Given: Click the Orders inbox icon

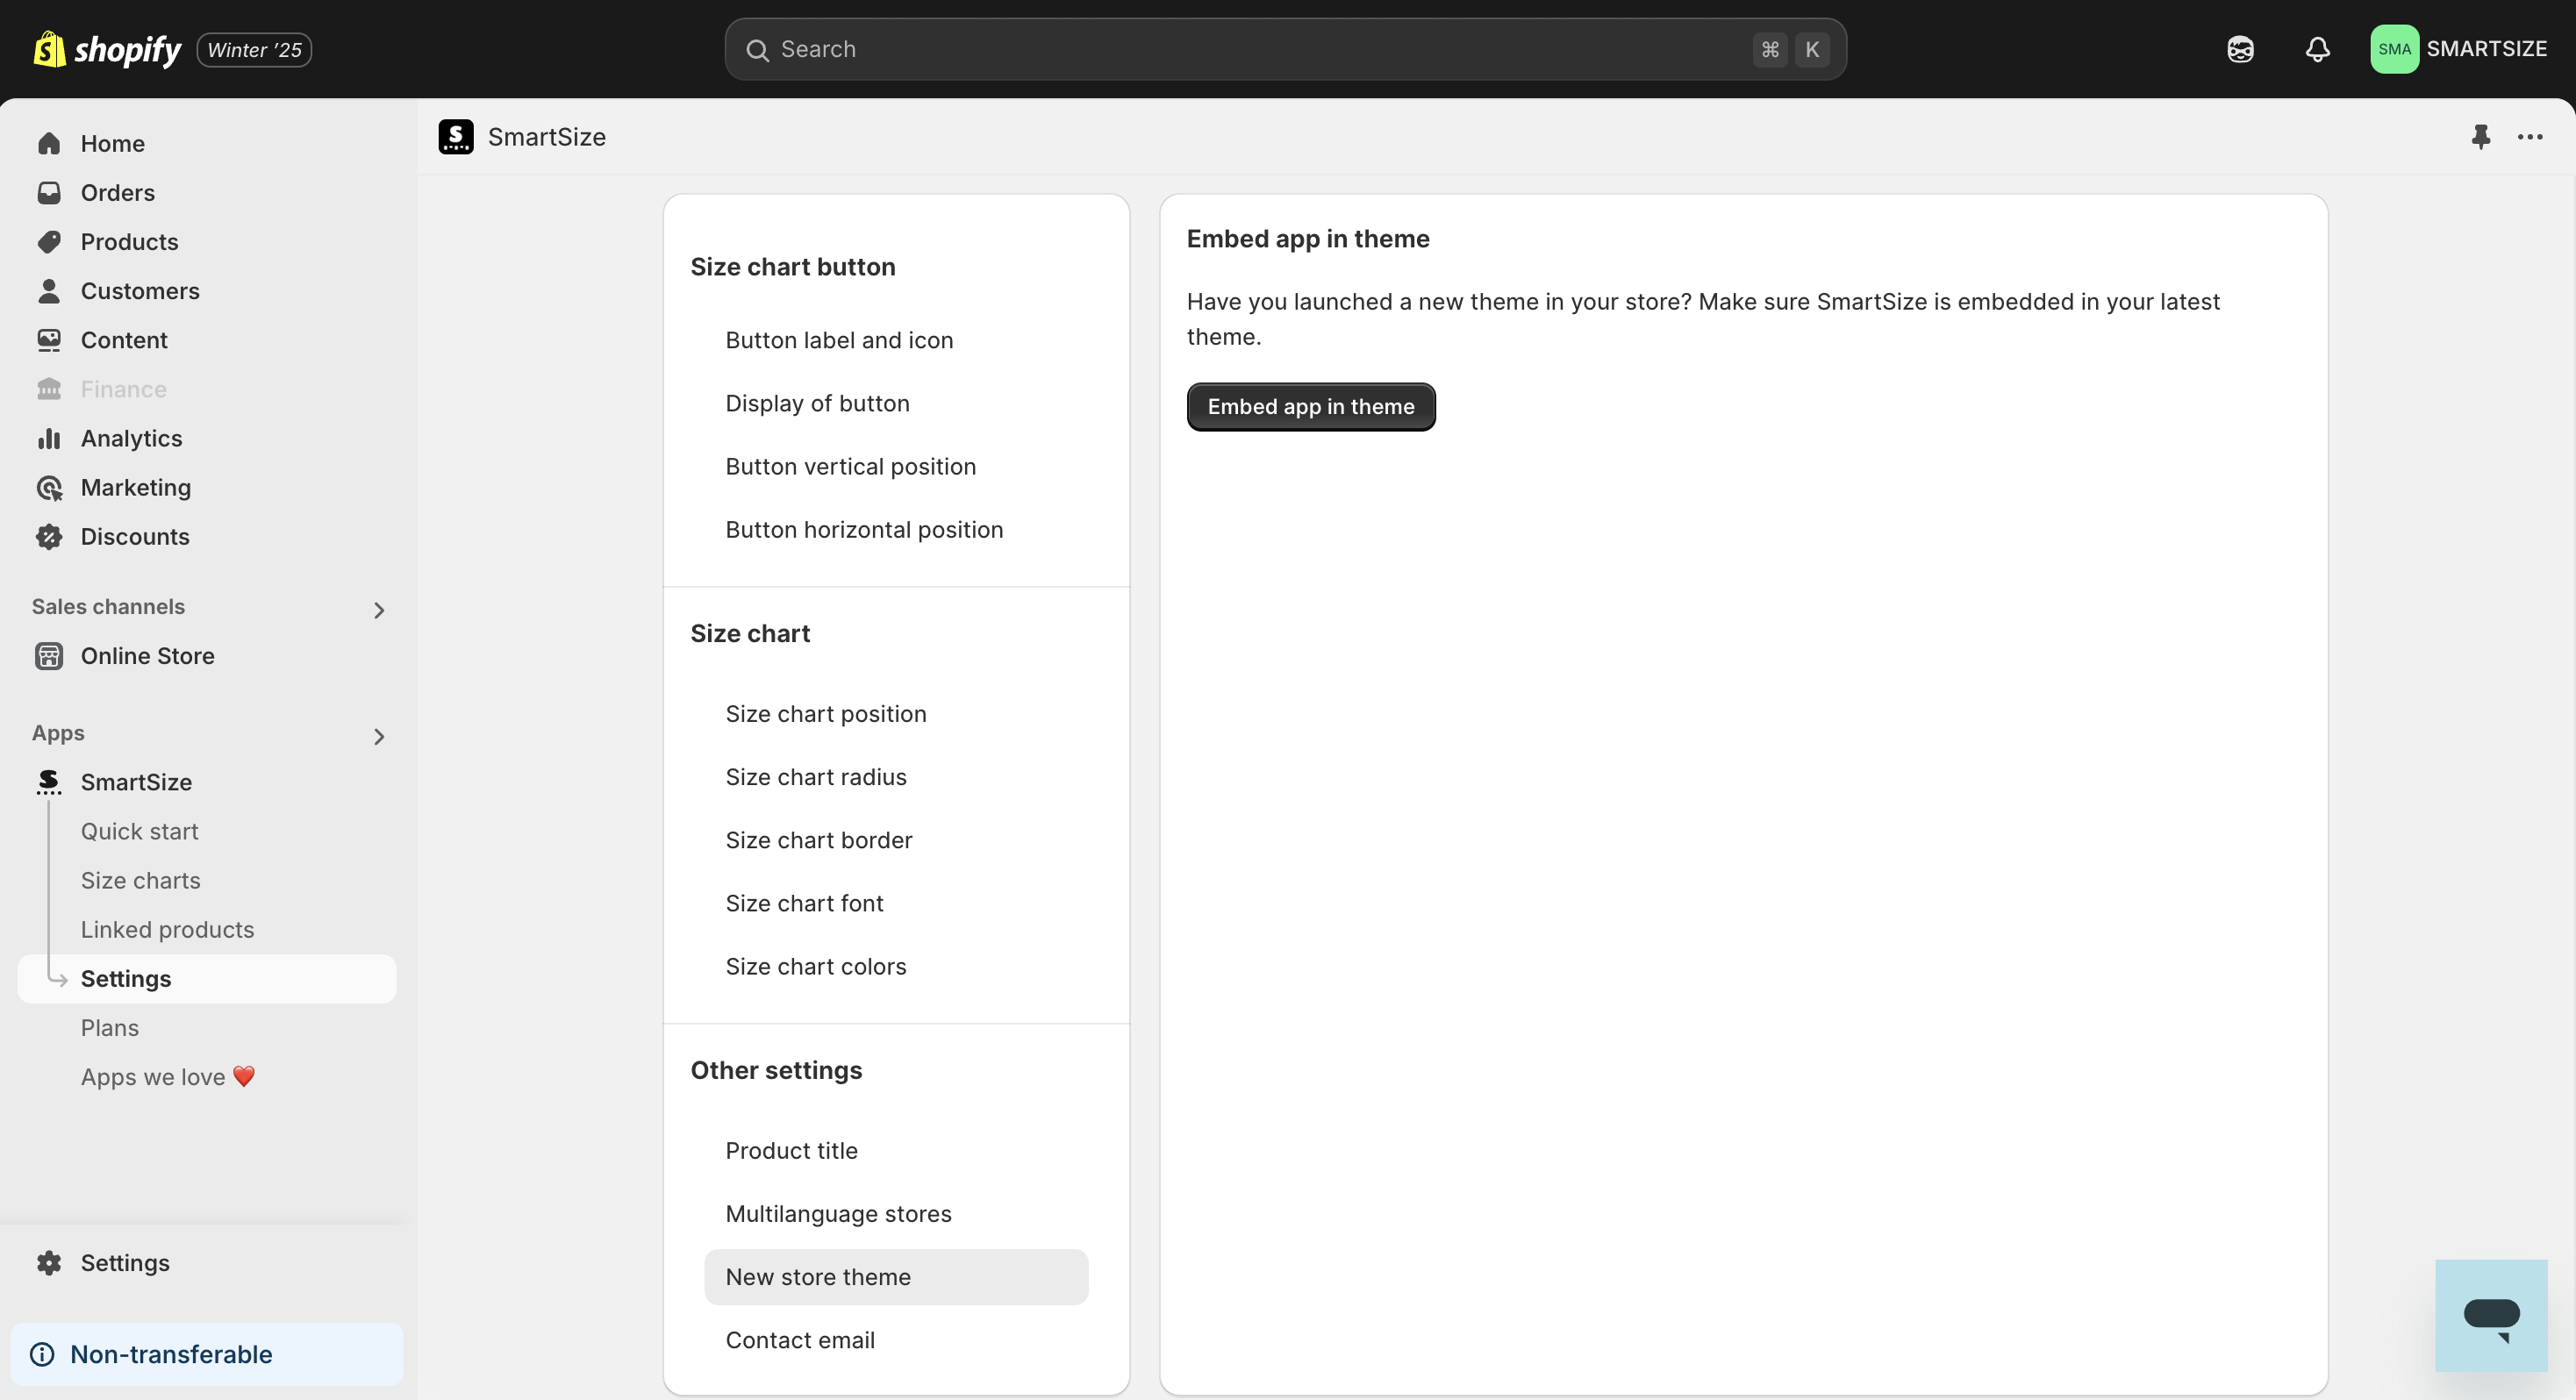Looking at the screenshot, I should pos(49,193).
